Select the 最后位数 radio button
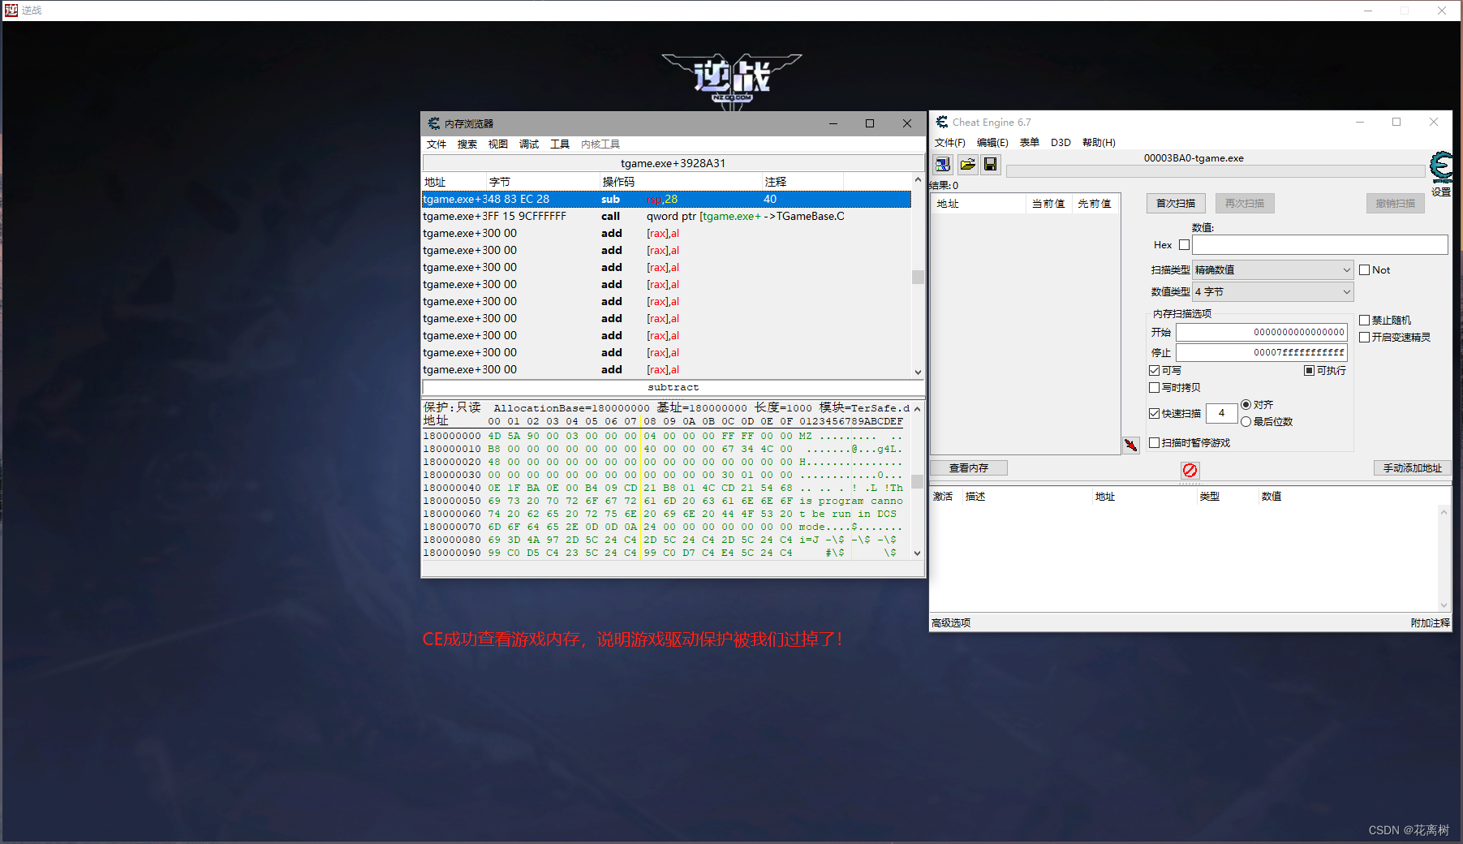The height and width of the screenshot is (844, 1463). [x=1246, y=422]
